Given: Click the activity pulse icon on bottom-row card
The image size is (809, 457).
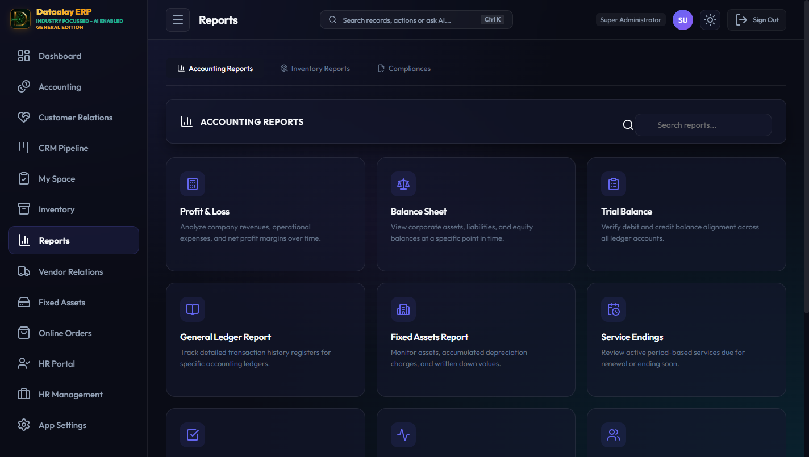Looking at the screenshot, I should 403,435.
